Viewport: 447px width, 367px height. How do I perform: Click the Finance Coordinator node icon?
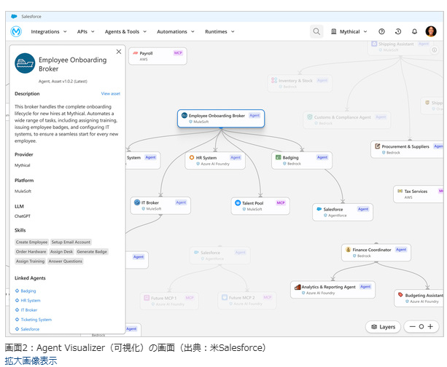[348, 250]
